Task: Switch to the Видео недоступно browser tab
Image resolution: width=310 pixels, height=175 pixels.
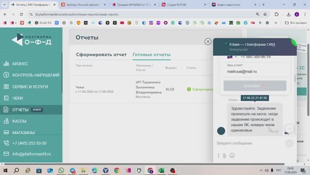Action: pyautogui.click(x=234, y=4)
